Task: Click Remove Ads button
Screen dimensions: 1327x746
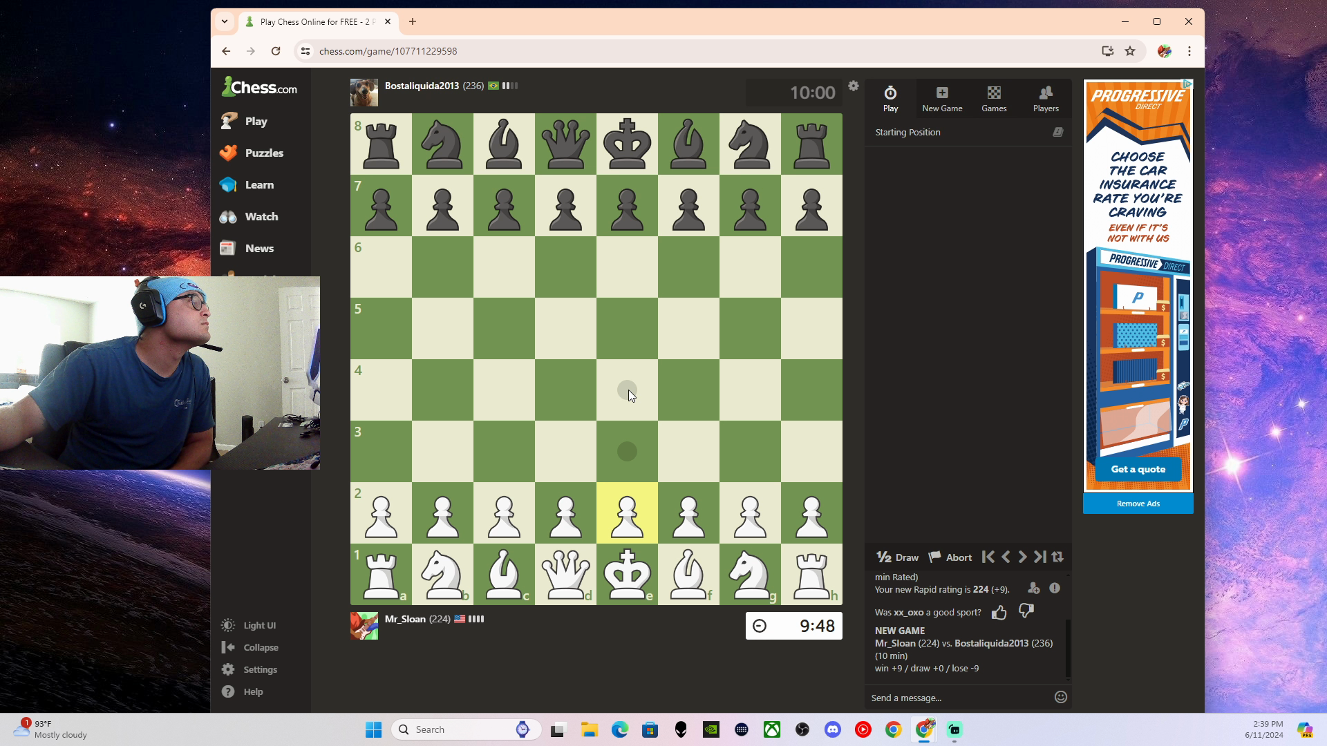Action: click(1138, 504)
